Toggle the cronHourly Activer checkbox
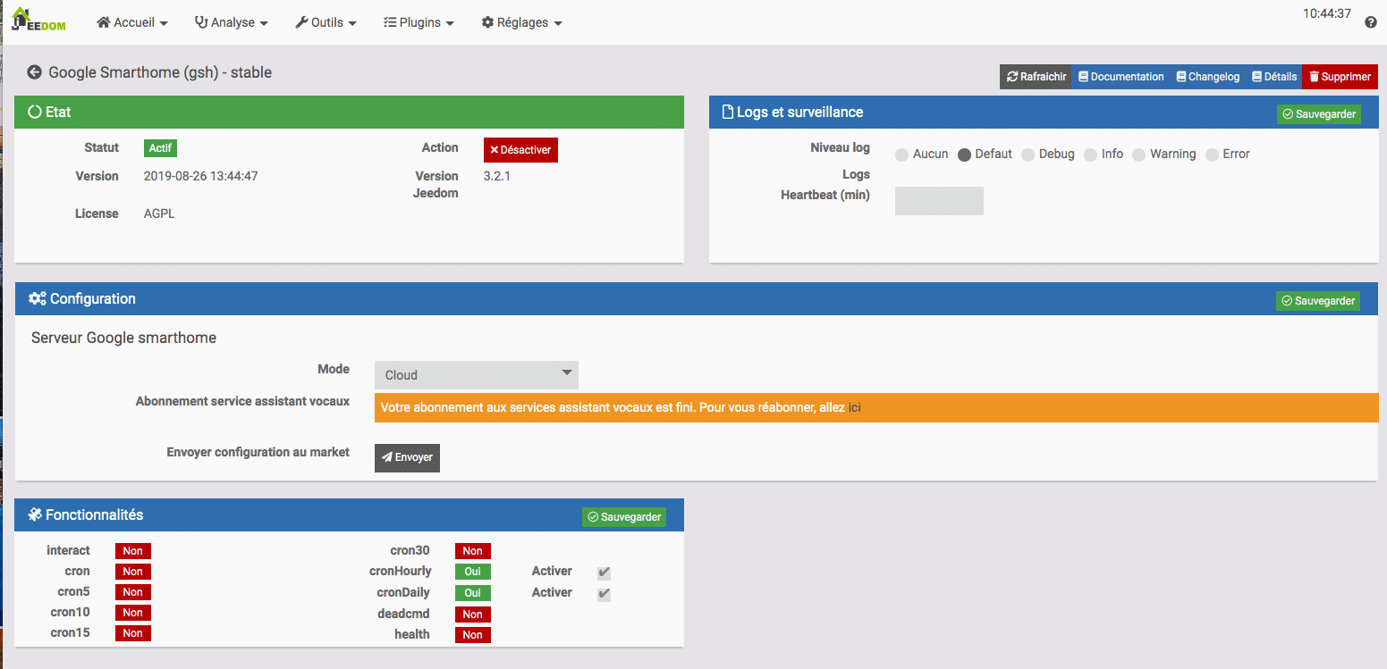This screenshot has width=1387, height=669. pyautogui.click(x=605, y=573)
